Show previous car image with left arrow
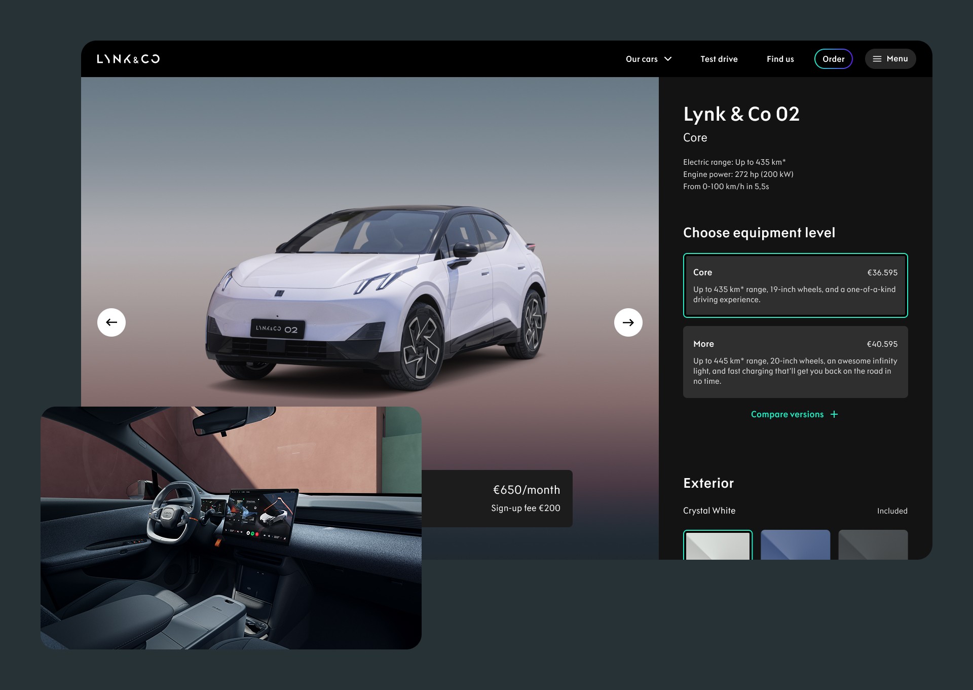 click(x=111, y=322)
